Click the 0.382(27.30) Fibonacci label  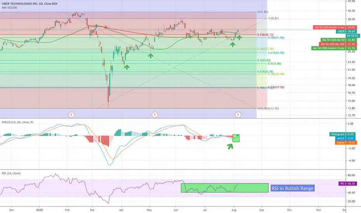point(265,49)
